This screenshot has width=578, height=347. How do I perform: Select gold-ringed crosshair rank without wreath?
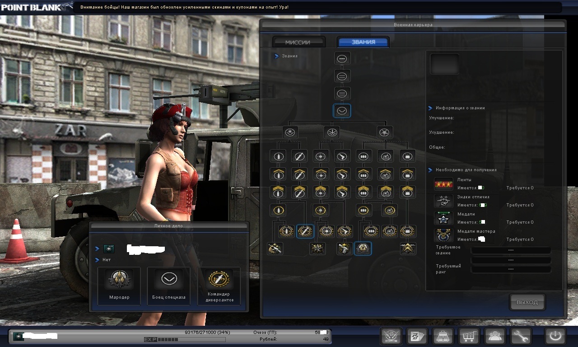pyautogui.click(x=321, y=210)
